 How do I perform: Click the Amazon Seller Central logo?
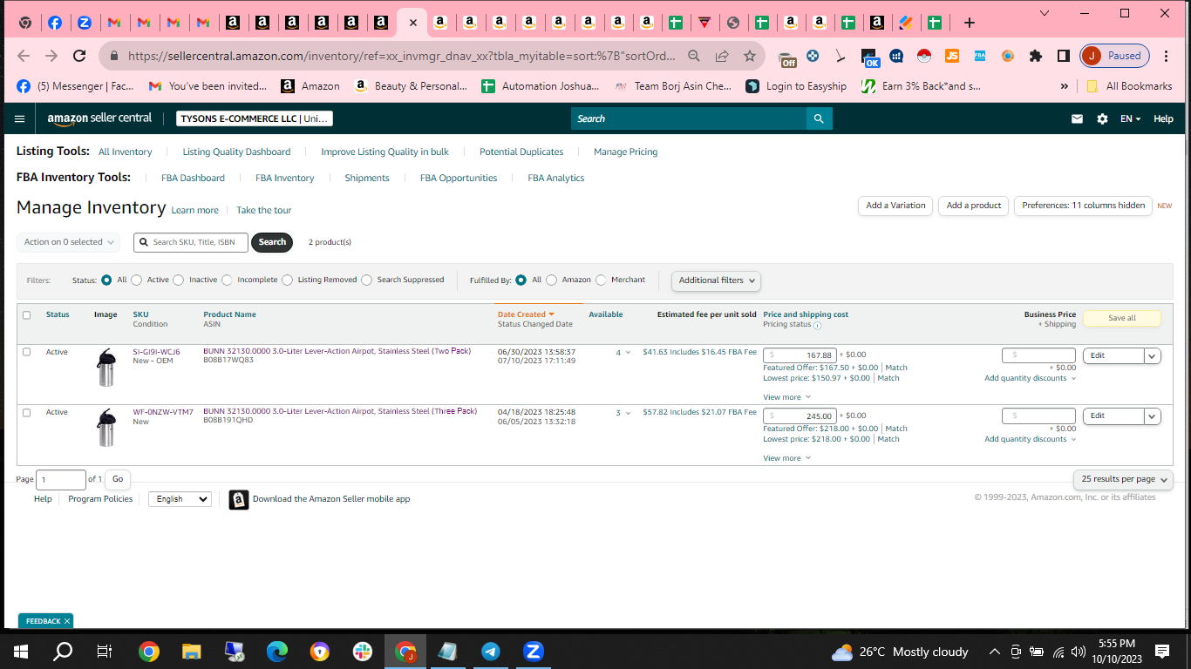click(x=99, y=118)
